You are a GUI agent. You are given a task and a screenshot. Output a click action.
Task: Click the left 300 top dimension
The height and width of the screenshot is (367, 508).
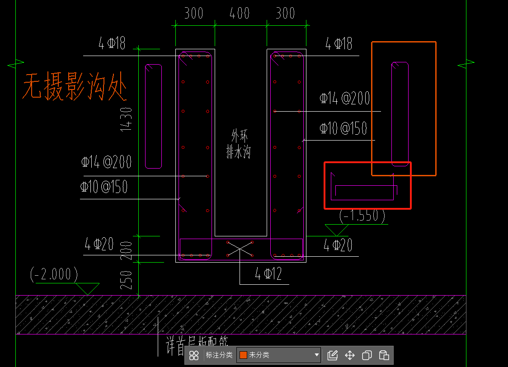(x=194, y=13)
